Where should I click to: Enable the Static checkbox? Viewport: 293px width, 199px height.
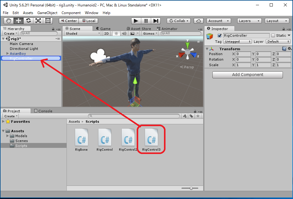[273, 36]
